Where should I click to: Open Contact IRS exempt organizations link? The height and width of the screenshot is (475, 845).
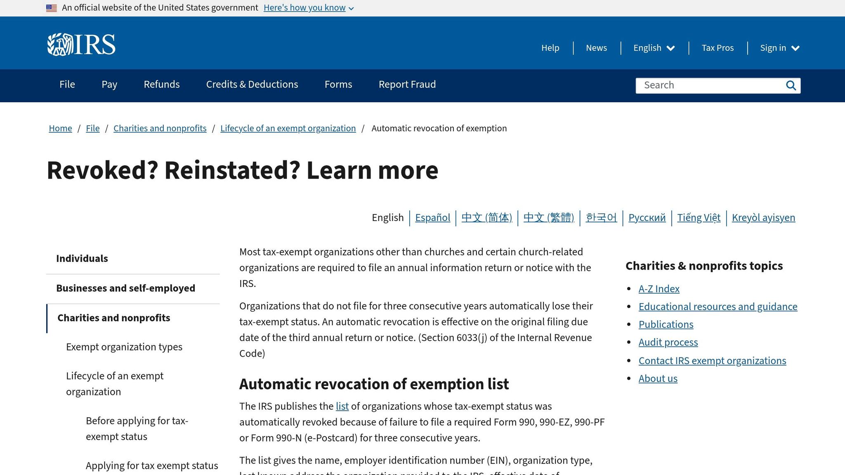[713, 361]
